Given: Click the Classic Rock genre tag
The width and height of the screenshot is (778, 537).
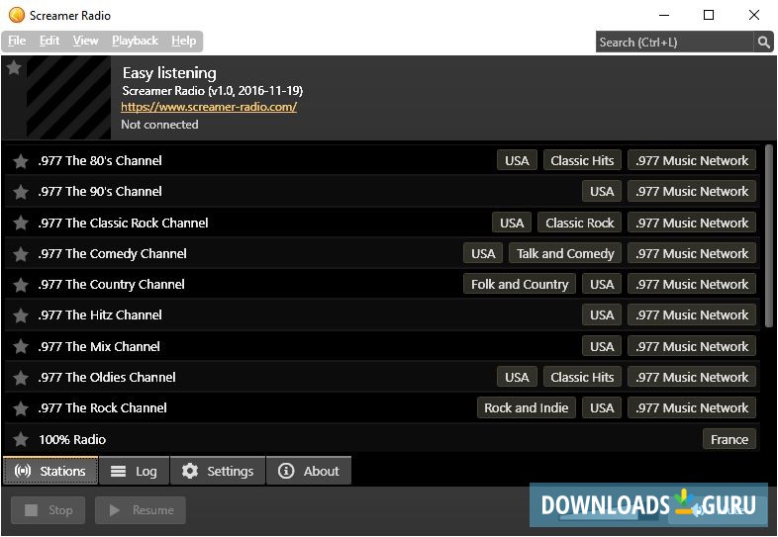Looking at the screenshot, I should point(579,223).
